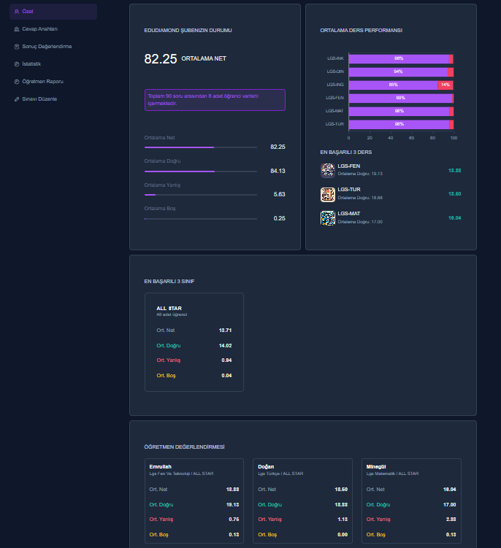Click the EDUDIAMOND ŞUBENIZIN DURUMU heading

[x=188, y=31]
